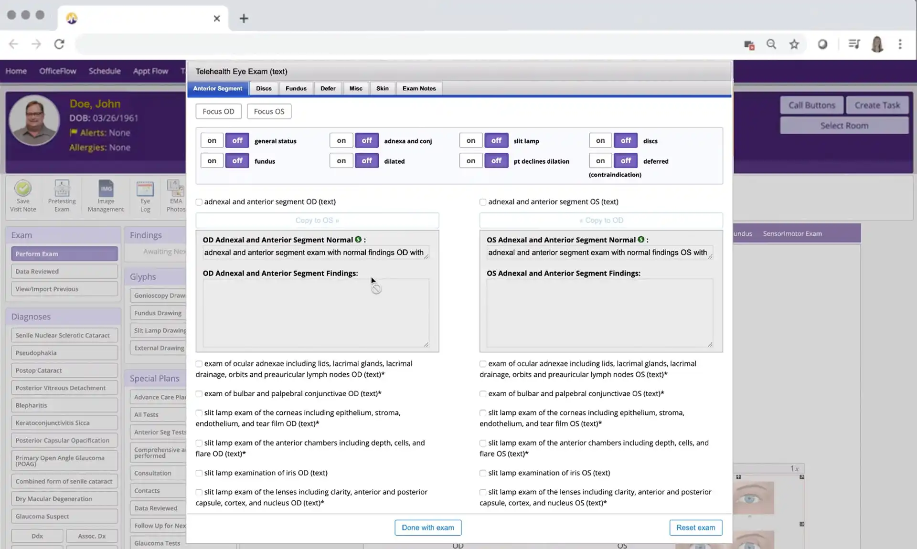Turn on the general status toggle

[x=212, y=140]
